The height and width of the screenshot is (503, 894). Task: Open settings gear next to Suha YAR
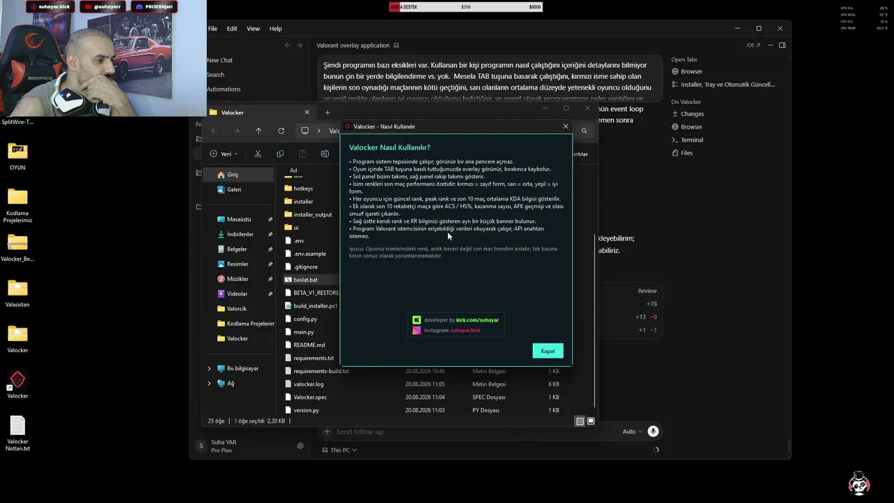300,446
